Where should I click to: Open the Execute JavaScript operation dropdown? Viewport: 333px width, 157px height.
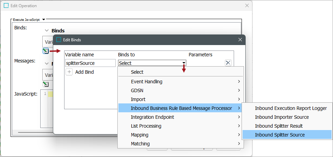(x=43, y=20)
